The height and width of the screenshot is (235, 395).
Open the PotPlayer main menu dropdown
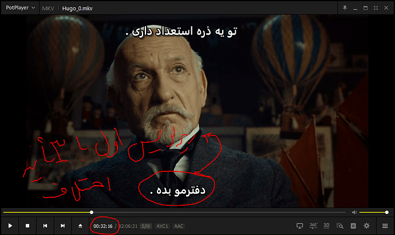tap(20, 8)
